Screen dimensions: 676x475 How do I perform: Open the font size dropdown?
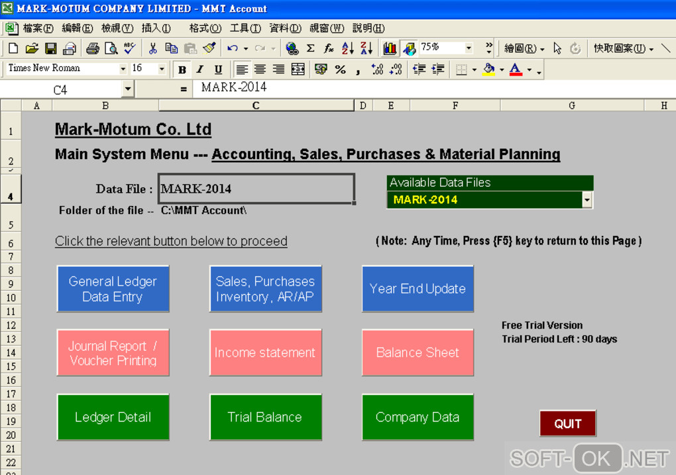pos(162,68)
